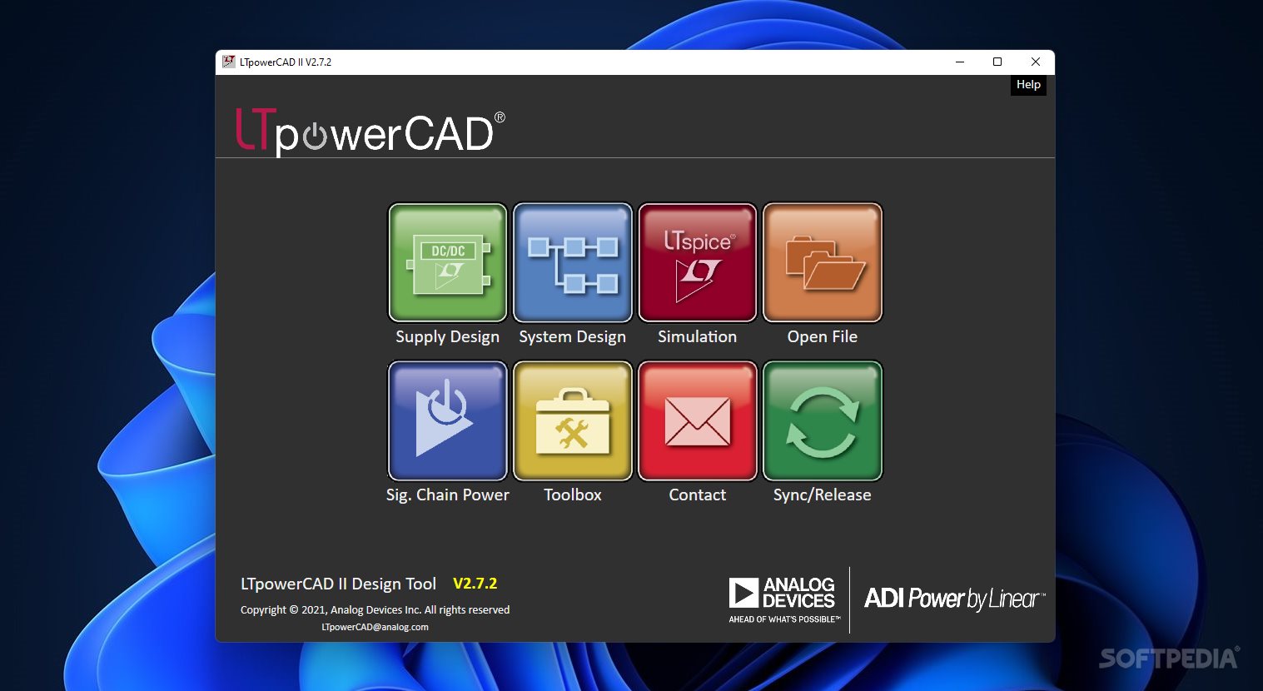Open Sig. Chain Power tool
1263x691 pixels.
448,420
